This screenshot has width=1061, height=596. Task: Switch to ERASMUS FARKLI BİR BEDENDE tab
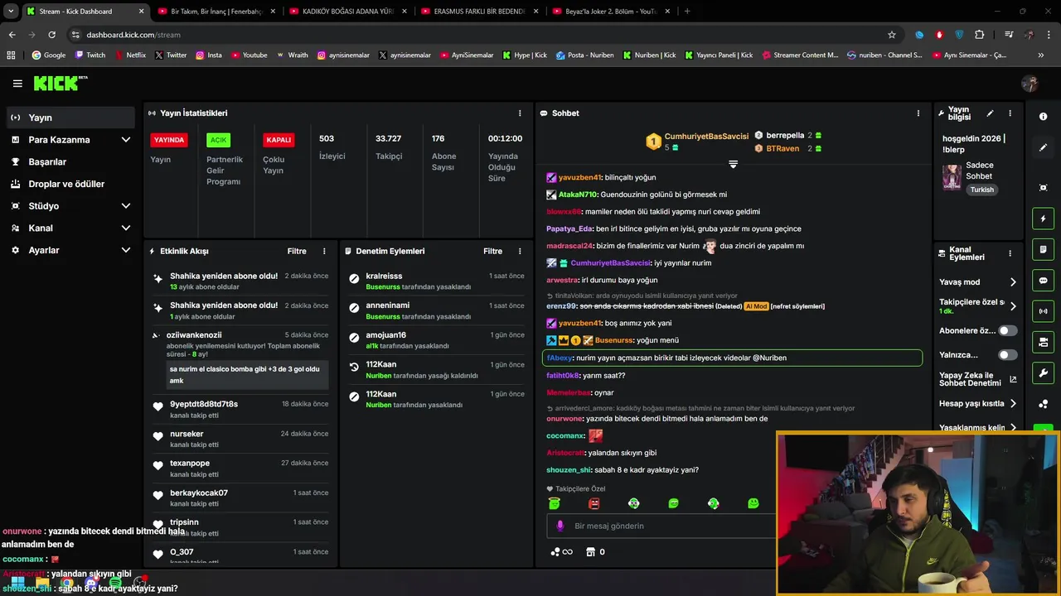[478, 12]
